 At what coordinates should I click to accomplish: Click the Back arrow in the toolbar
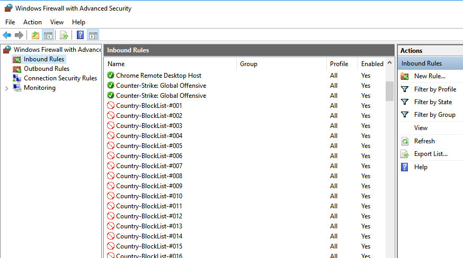tap(7, 35)
